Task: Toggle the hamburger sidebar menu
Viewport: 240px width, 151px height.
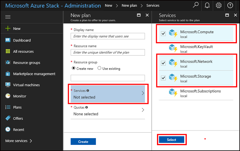Action: [x=8, y=17]
